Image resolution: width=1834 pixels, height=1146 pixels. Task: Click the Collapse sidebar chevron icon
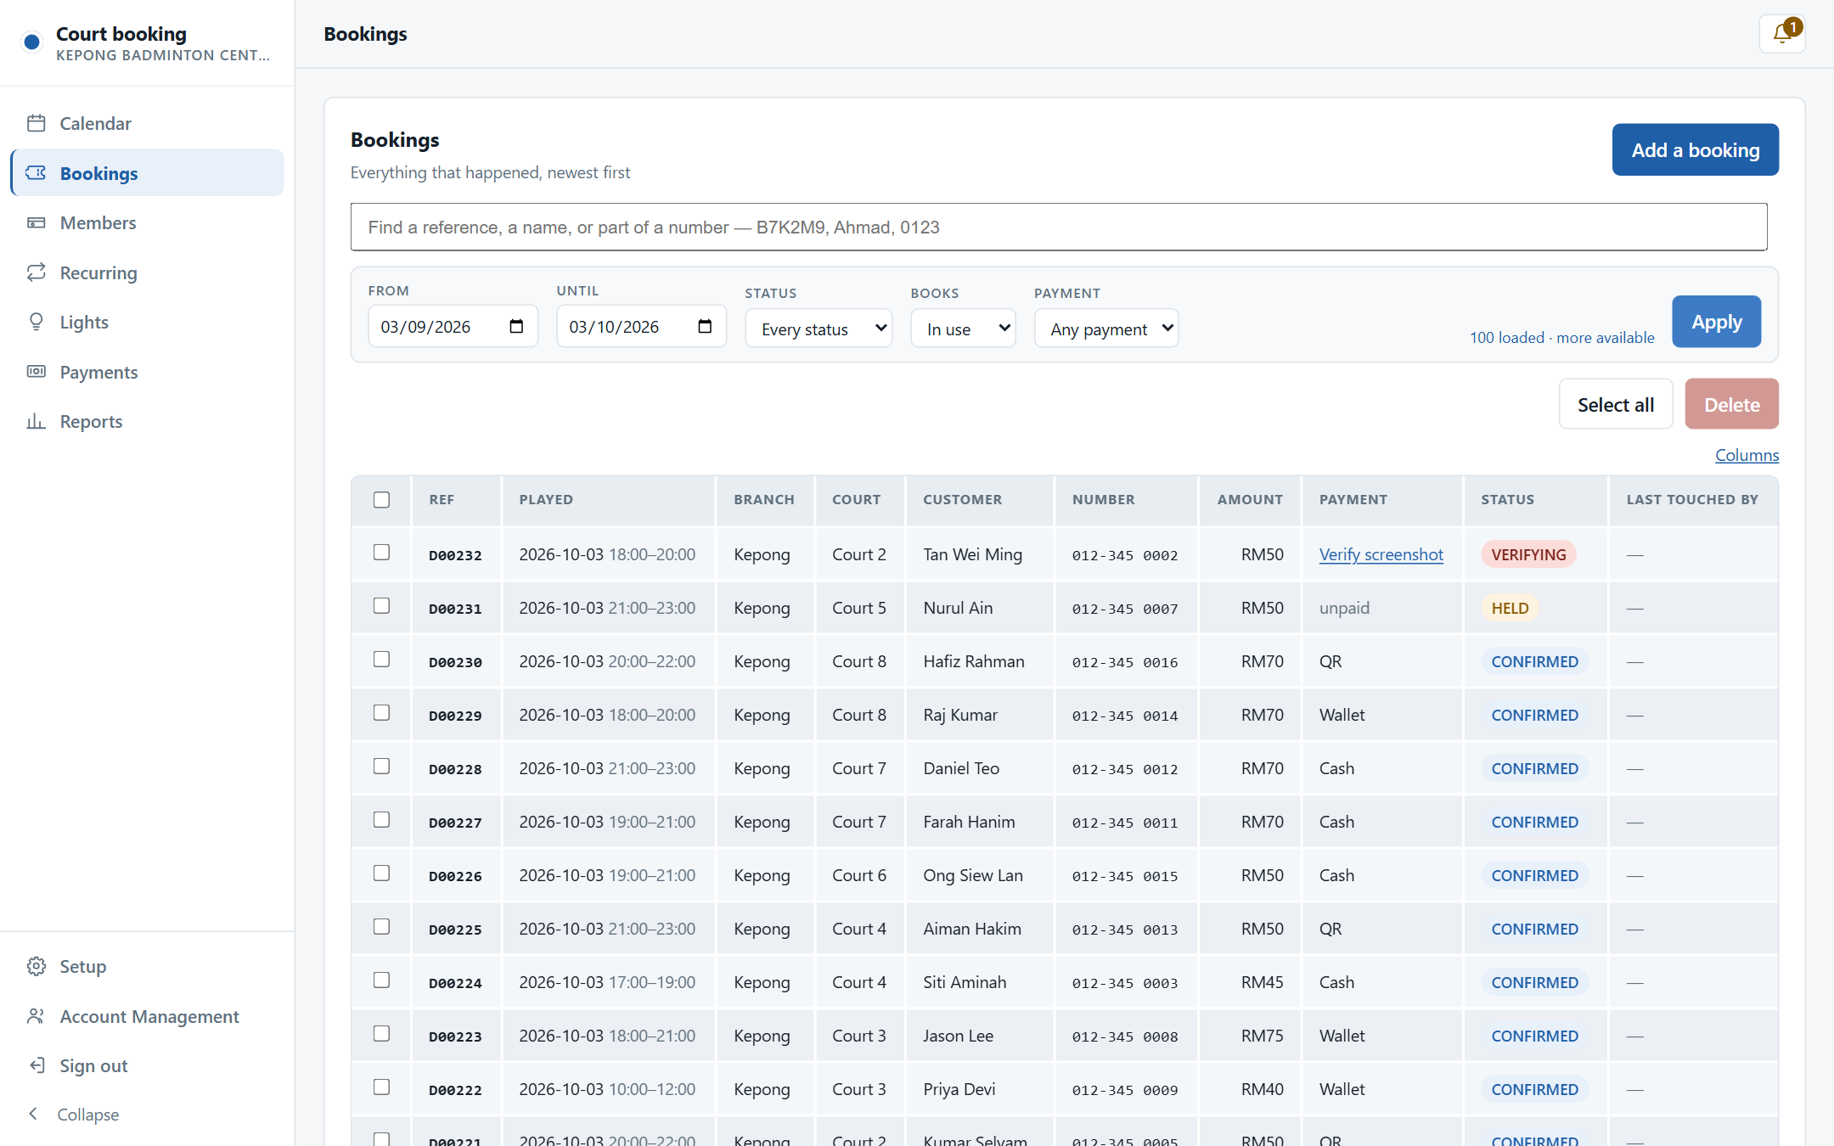click(33, 1114)
